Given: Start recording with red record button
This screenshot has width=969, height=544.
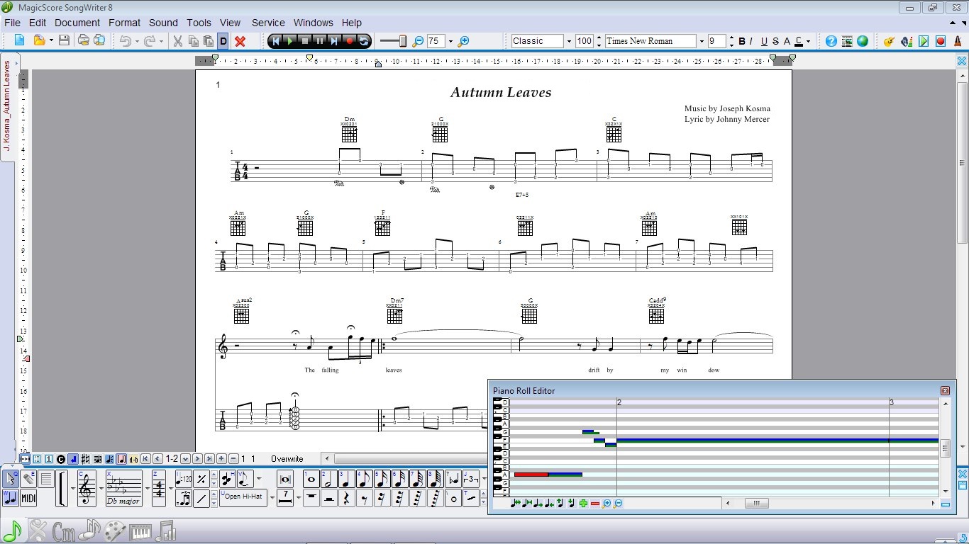Looking at the screenshot, I should point(349,41).
